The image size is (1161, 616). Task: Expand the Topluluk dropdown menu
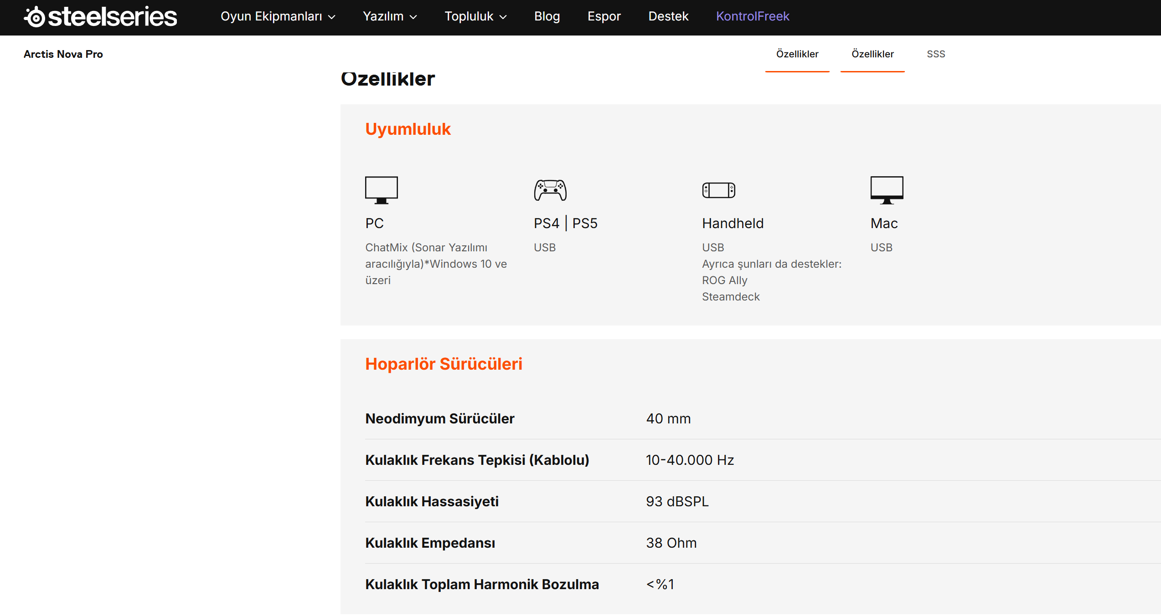475,16
